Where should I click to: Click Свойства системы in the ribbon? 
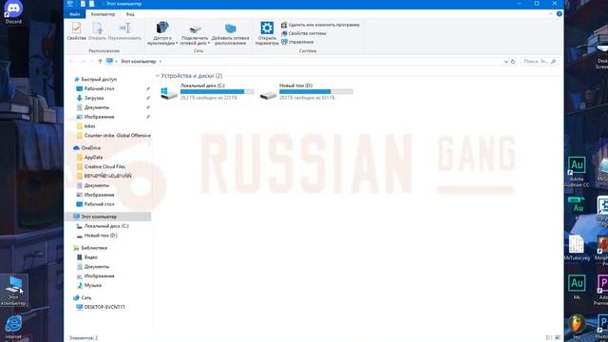[303, 33]
